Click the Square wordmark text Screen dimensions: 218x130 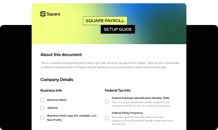pyautogui.click(x=53, y=14)
